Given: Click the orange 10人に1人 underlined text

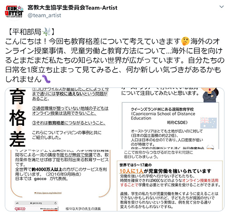Looking at the screenshot, I should (x=131, y=171).
